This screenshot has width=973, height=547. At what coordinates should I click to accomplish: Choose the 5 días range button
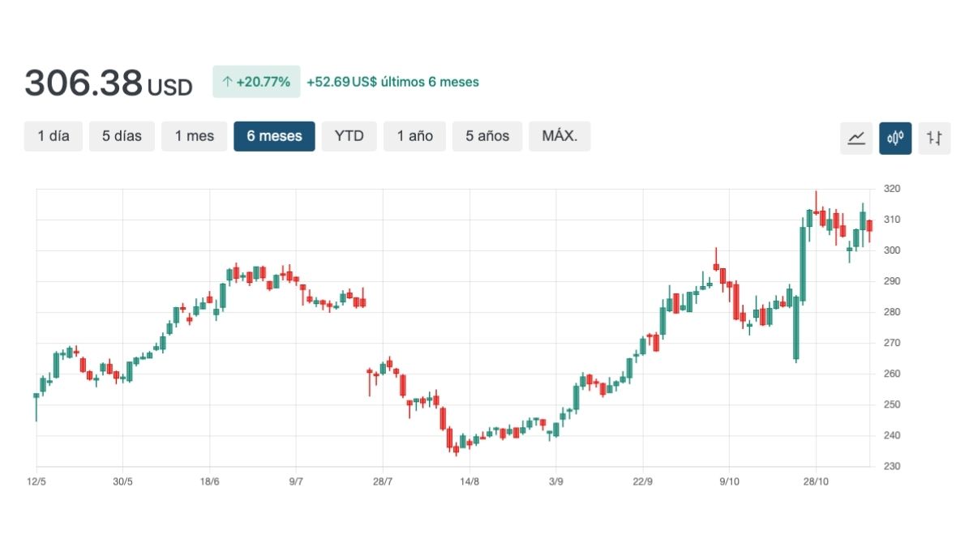click(122, 136)
